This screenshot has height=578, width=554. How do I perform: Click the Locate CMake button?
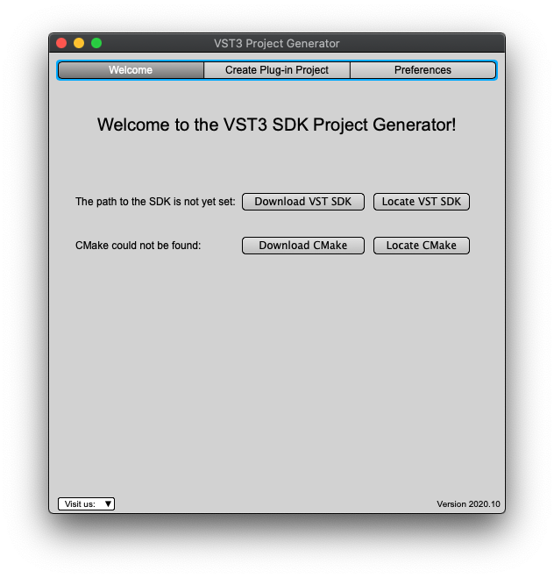click(421, 246)
